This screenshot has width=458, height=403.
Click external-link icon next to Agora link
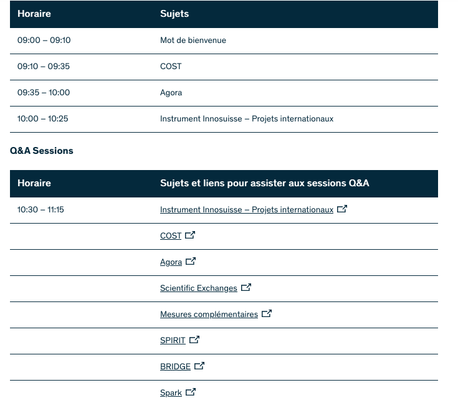191,262
